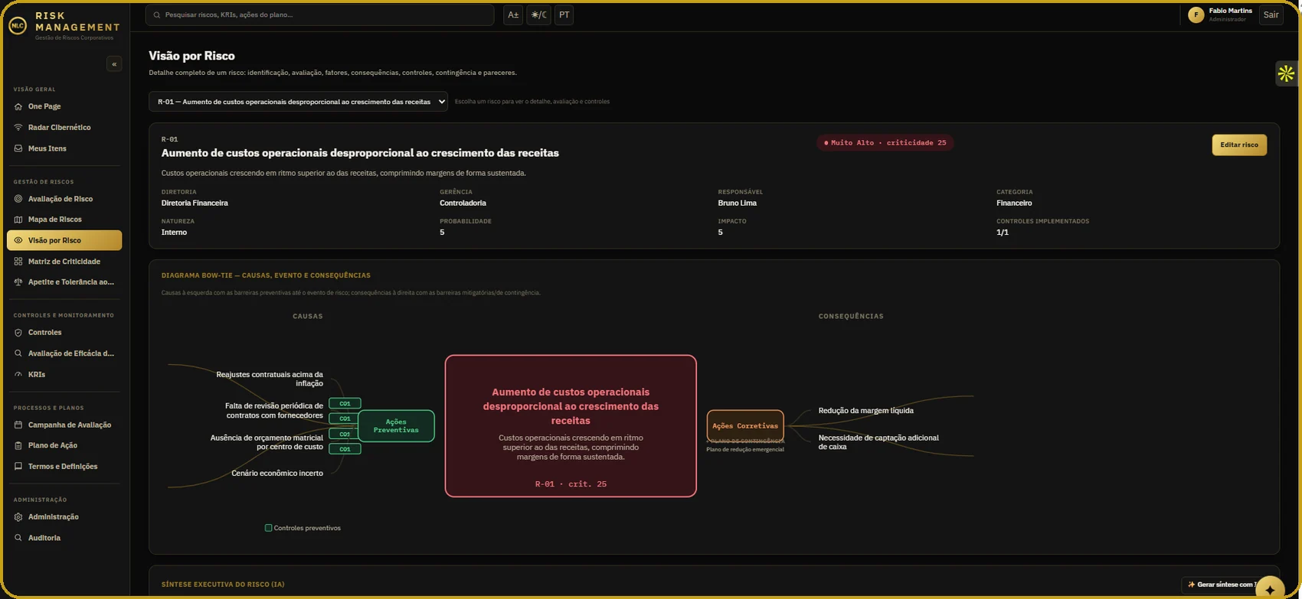Viewport: 1302px width, 599px height.
Task: Click the Mapa de Riscos map icon
Action: tap(18, 220)
